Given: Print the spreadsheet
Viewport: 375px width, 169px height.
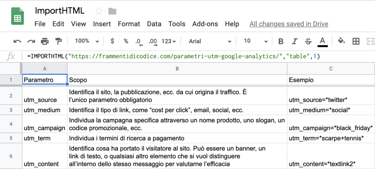Looking at the screenshot, I should pyautogui.click(x=45, y=41).
